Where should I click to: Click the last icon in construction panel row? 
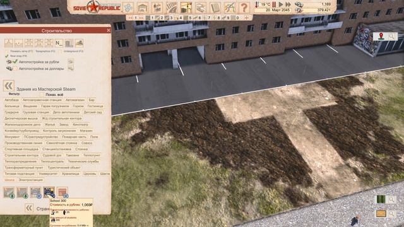click(x=79, y=43)
